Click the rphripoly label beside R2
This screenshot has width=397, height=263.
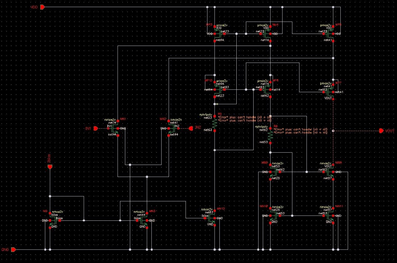pyautogui.click(x=205, y=115)
